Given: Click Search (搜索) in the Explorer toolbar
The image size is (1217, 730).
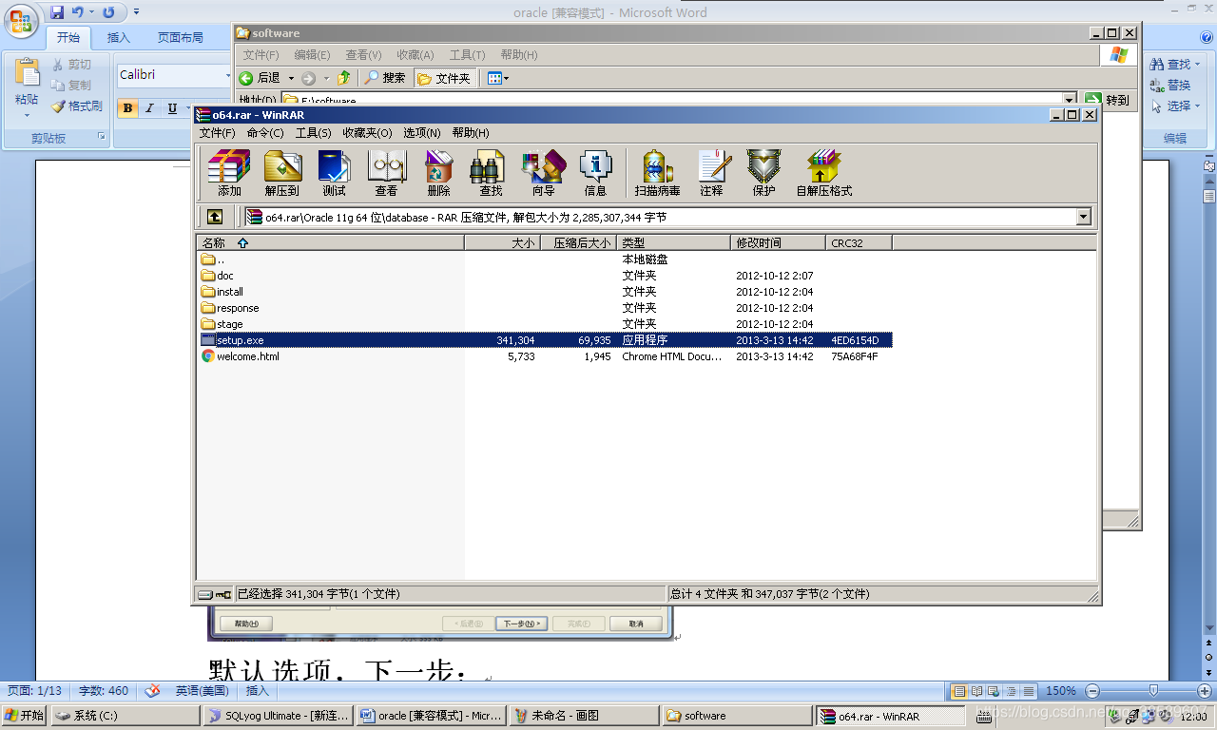Looking at the screenshot, I should (x=385, y=78).
